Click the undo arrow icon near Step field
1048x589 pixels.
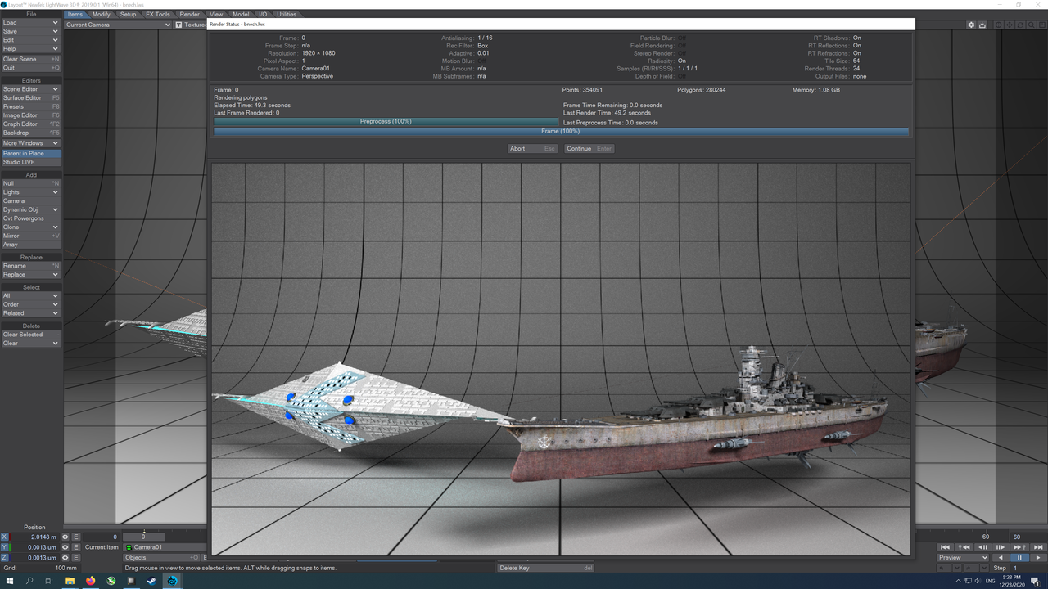click(x=942, y=567)
